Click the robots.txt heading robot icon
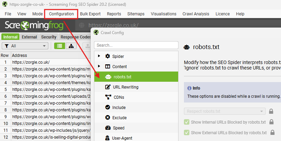The height and width of the screenshot is (141, 281). (x=187, y=47)
